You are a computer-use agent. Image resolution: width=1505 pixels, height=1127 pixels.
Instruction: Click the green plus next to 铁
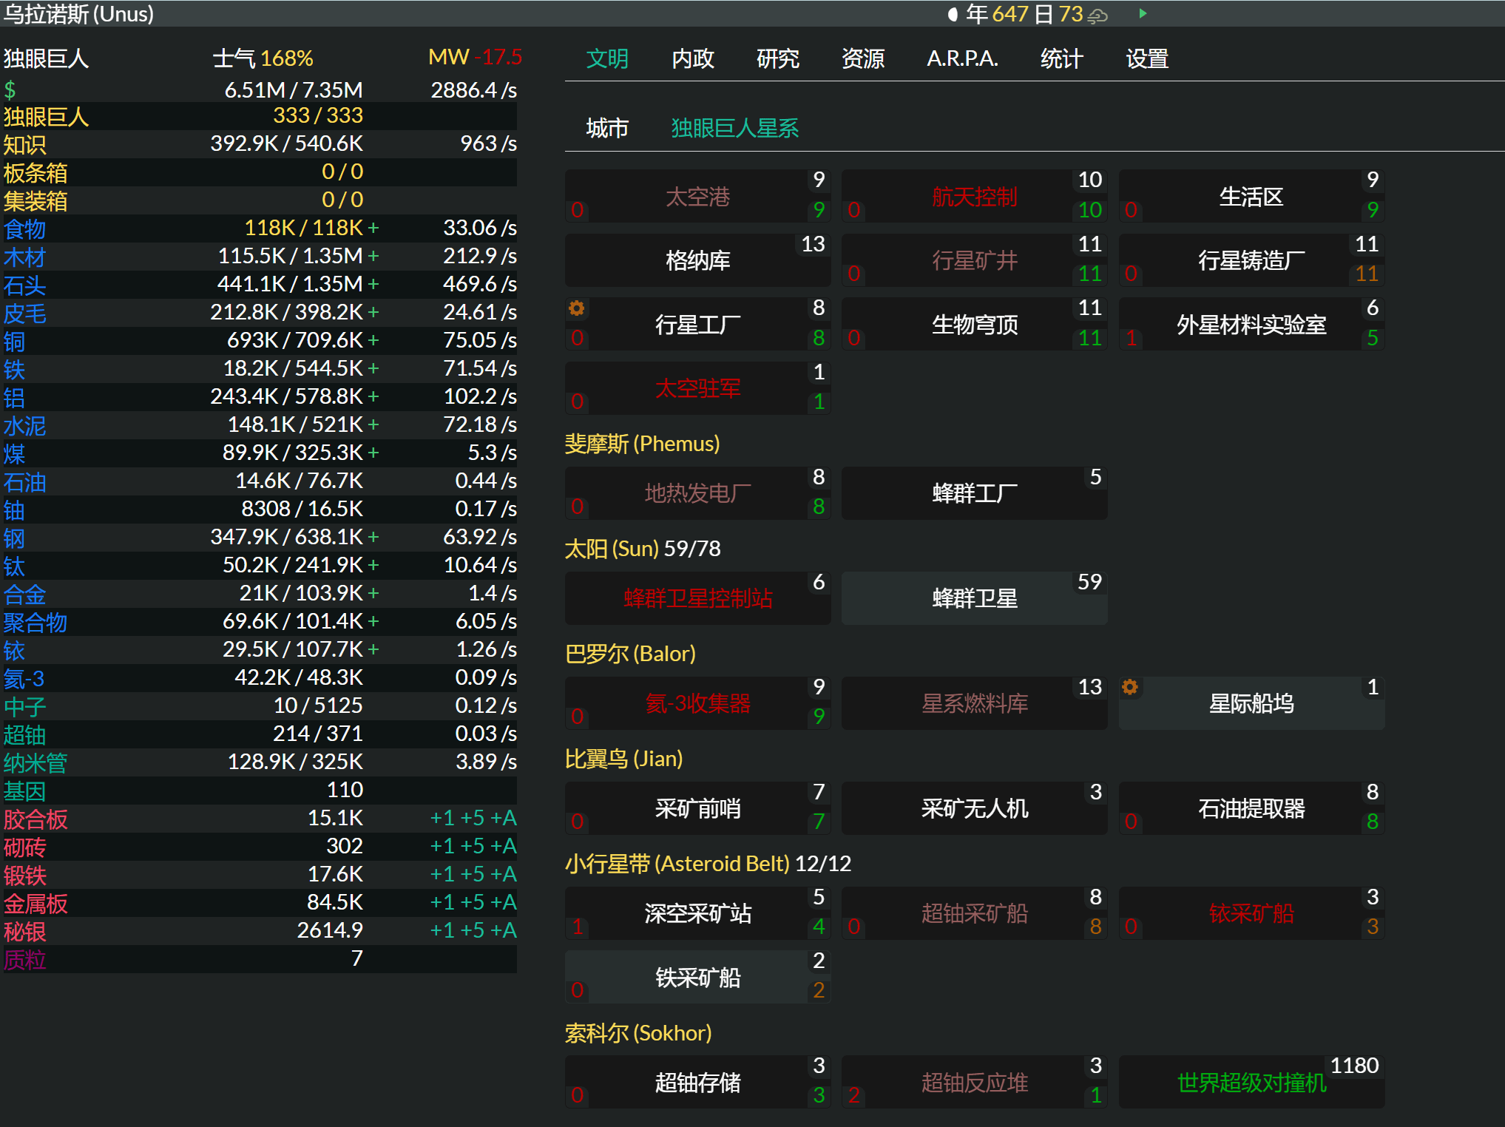[x=373, y=368]
